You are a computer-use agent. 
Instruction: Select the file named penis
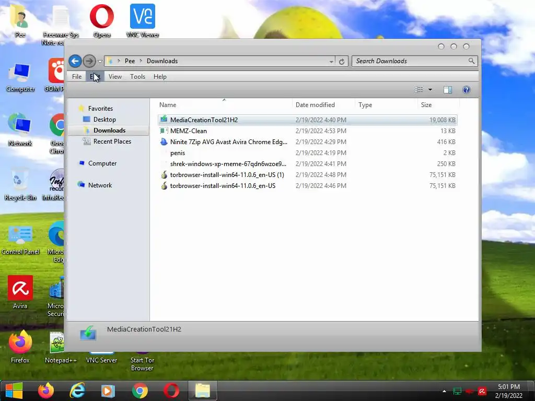tap(307, 153)
